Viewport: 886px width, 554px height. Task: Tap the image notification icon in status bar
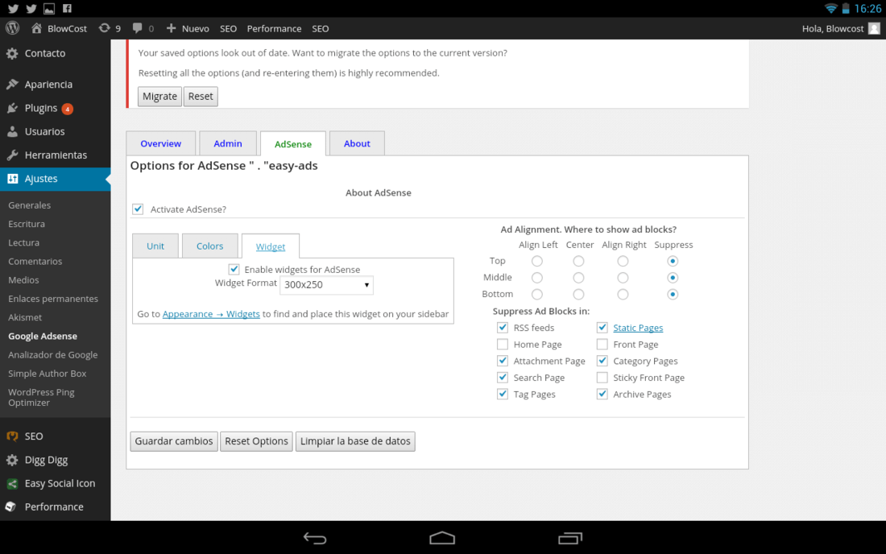(49, 9)
